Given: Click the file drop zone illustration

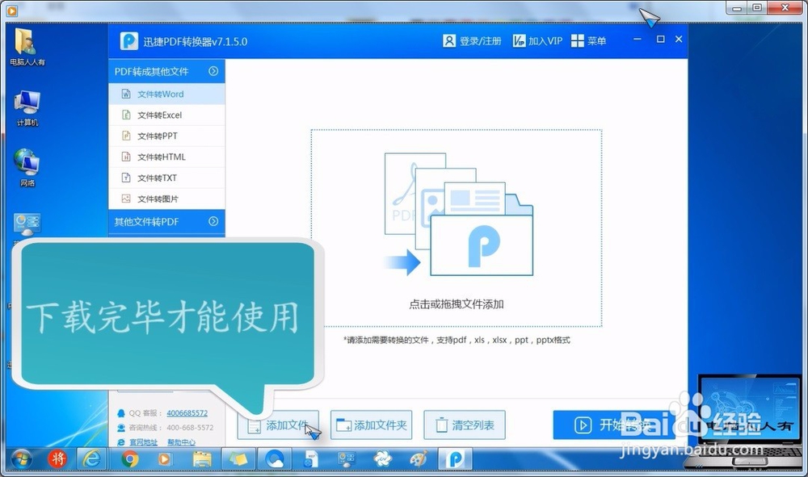Looking at the screenshot, I should 457,228.
